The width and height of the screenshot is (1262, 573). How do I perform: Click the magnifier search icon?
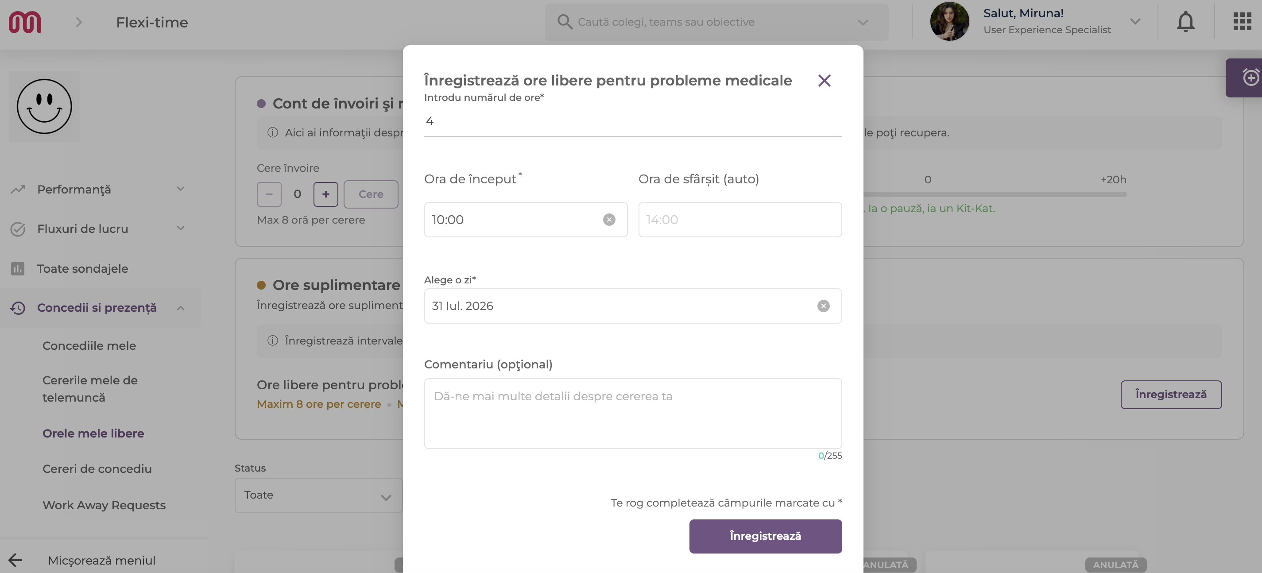pyautogui.click(x=565, y=22)
